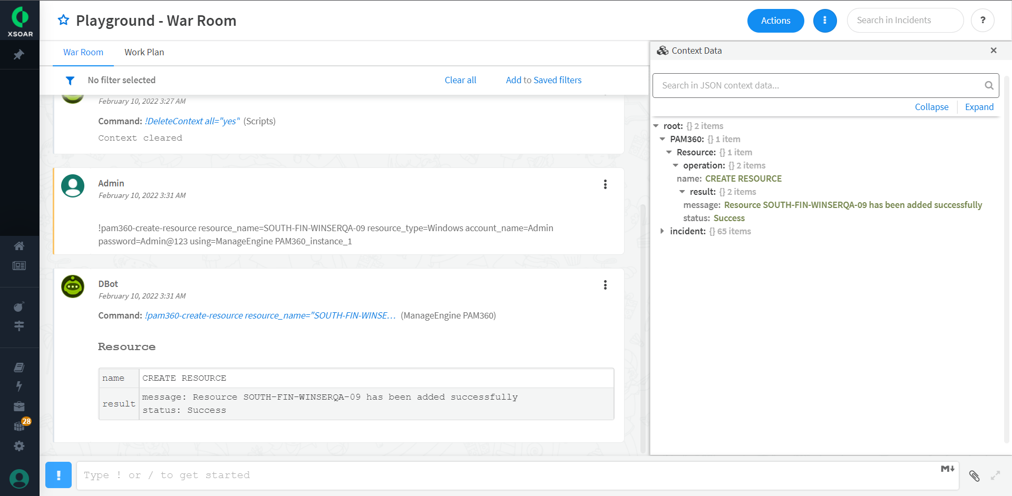
Task: Click the attachment paperclip icon
Action: [974, 476]
